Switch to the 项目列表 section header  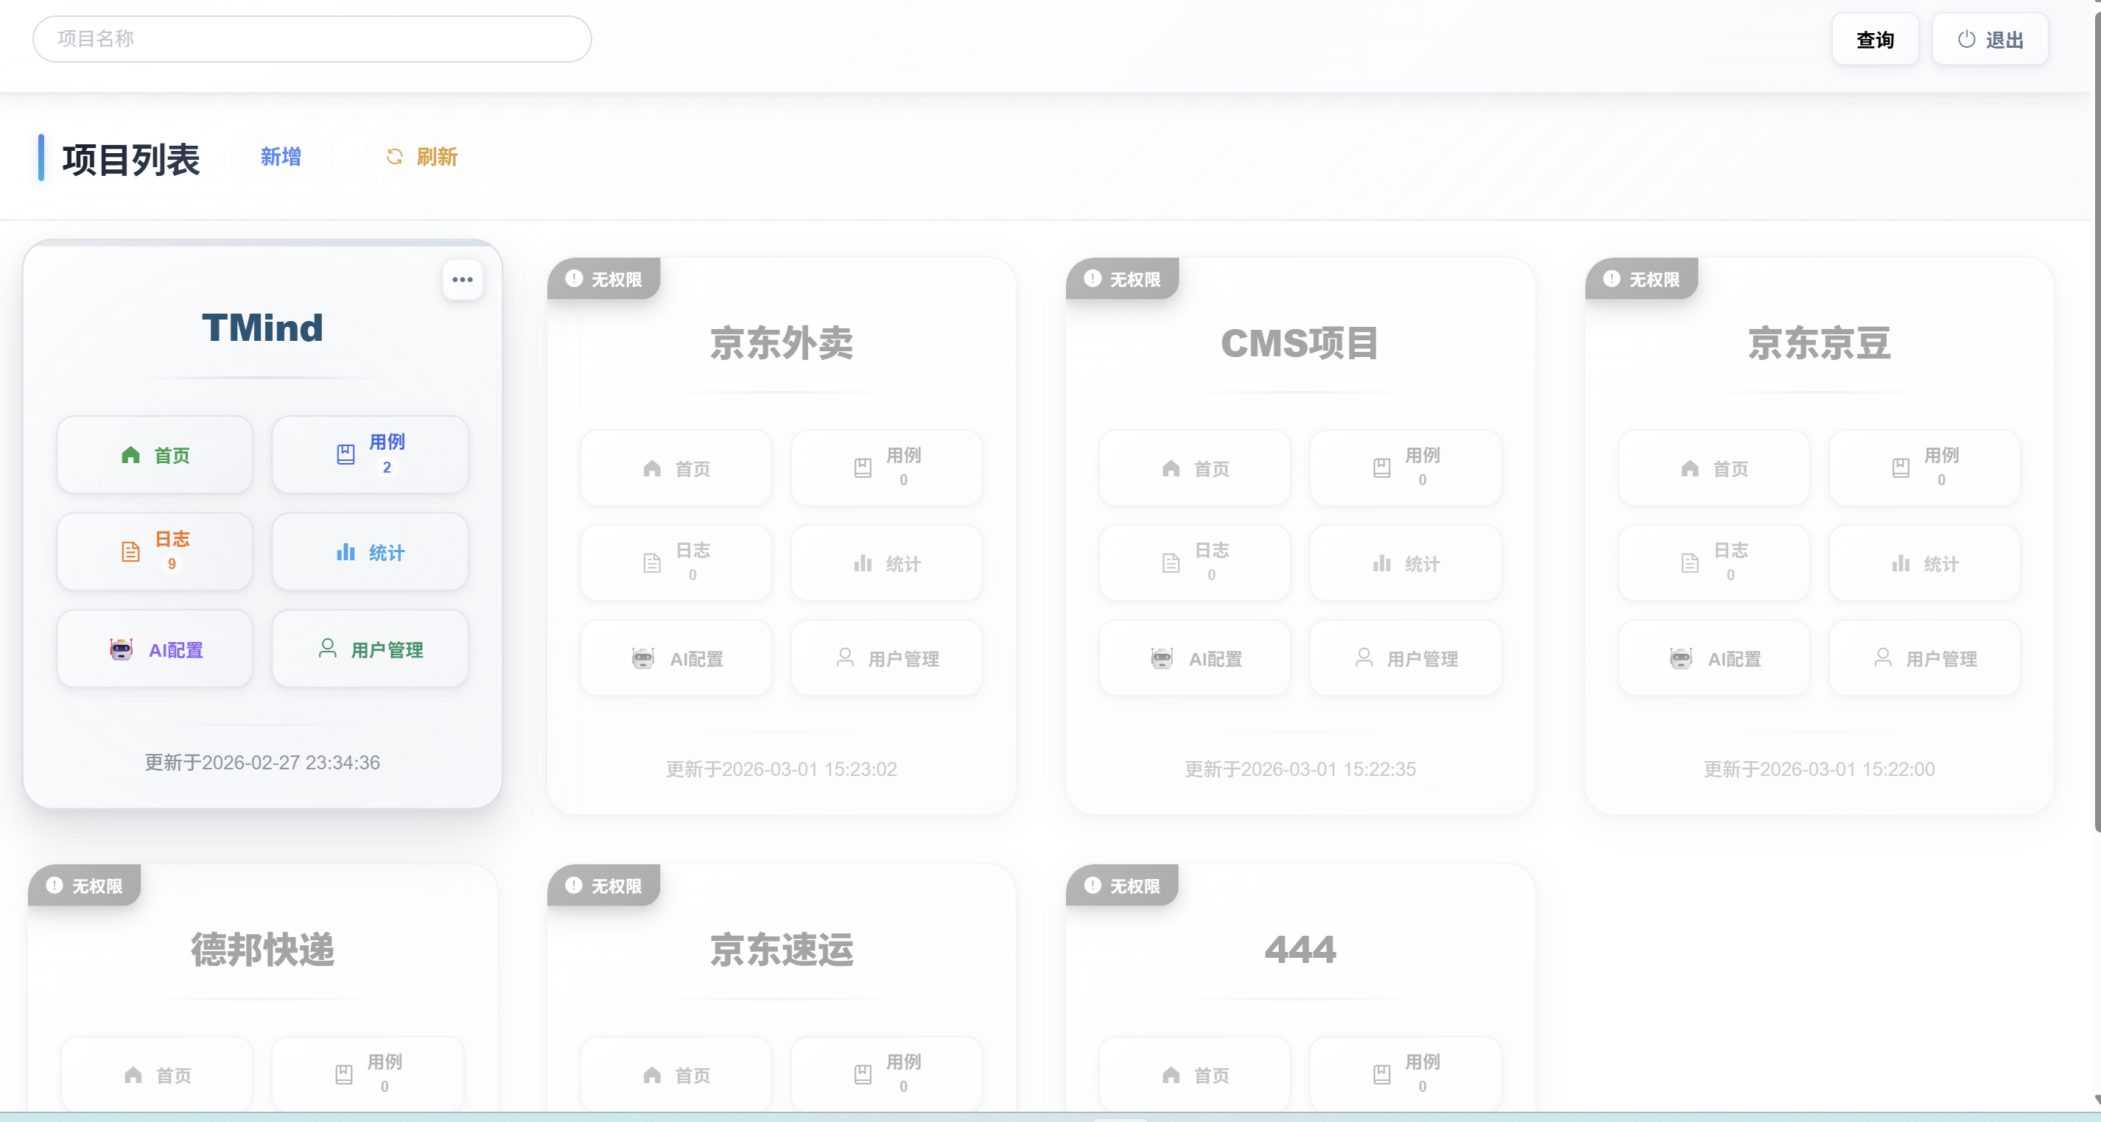(x=130, y=160)
